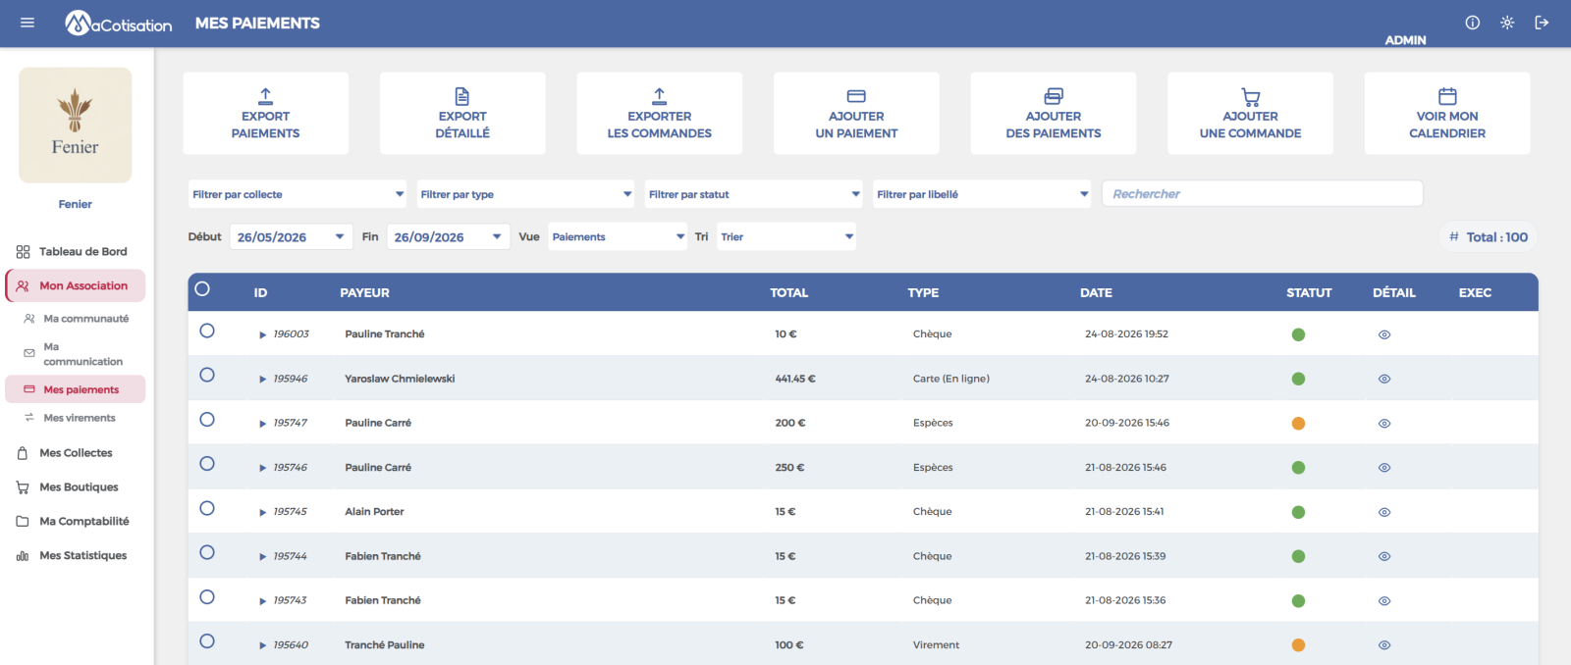1571x665 pixels.
Task: Select the row of payment 196003
Action: point(207,331)
